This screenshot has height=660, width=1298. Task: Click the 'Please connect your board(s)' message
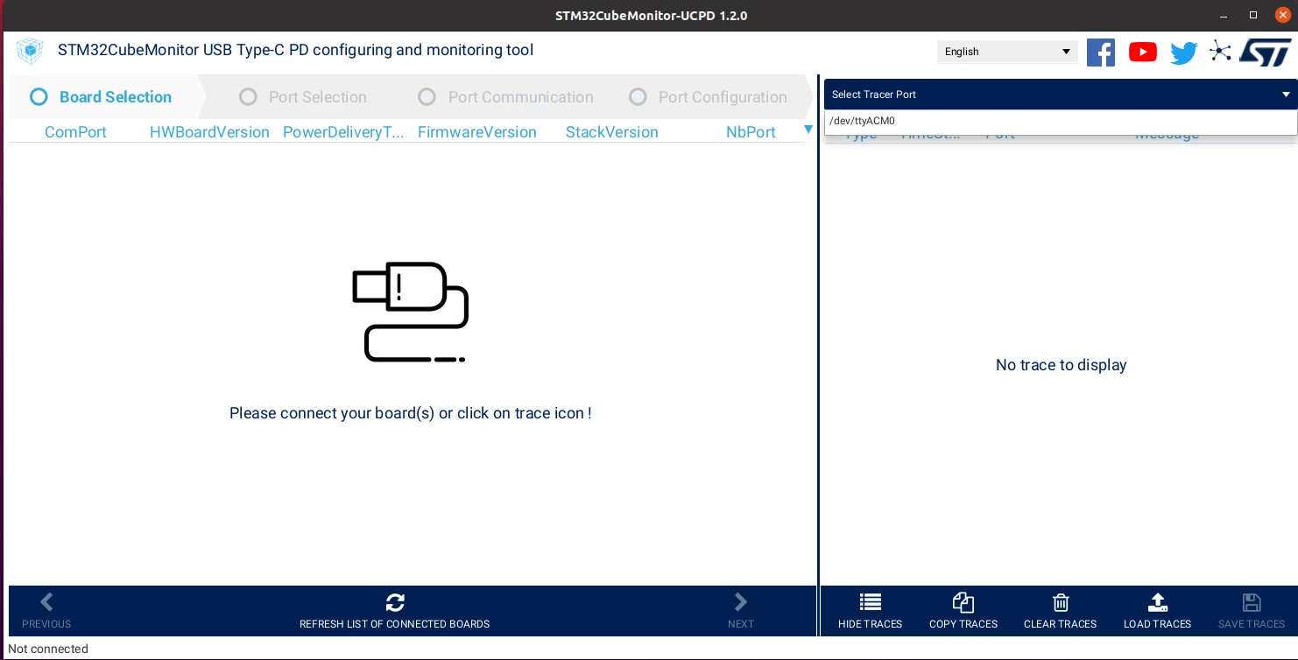click(410, 413)
